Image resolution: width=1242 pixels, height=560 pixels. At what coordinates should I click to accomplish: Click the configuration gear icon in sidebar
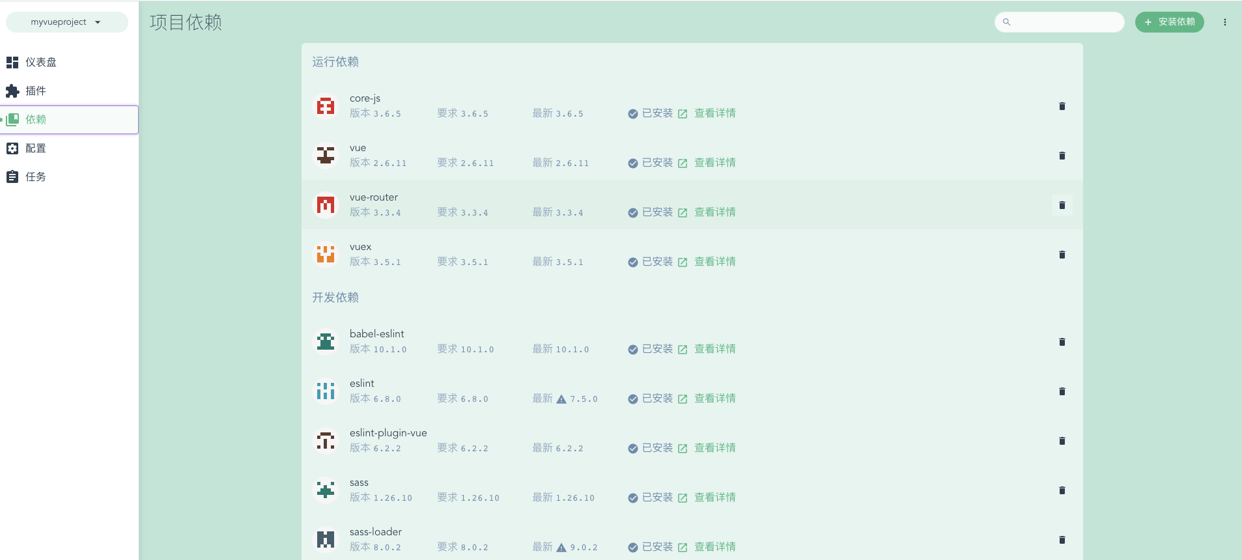pos(12,148)
